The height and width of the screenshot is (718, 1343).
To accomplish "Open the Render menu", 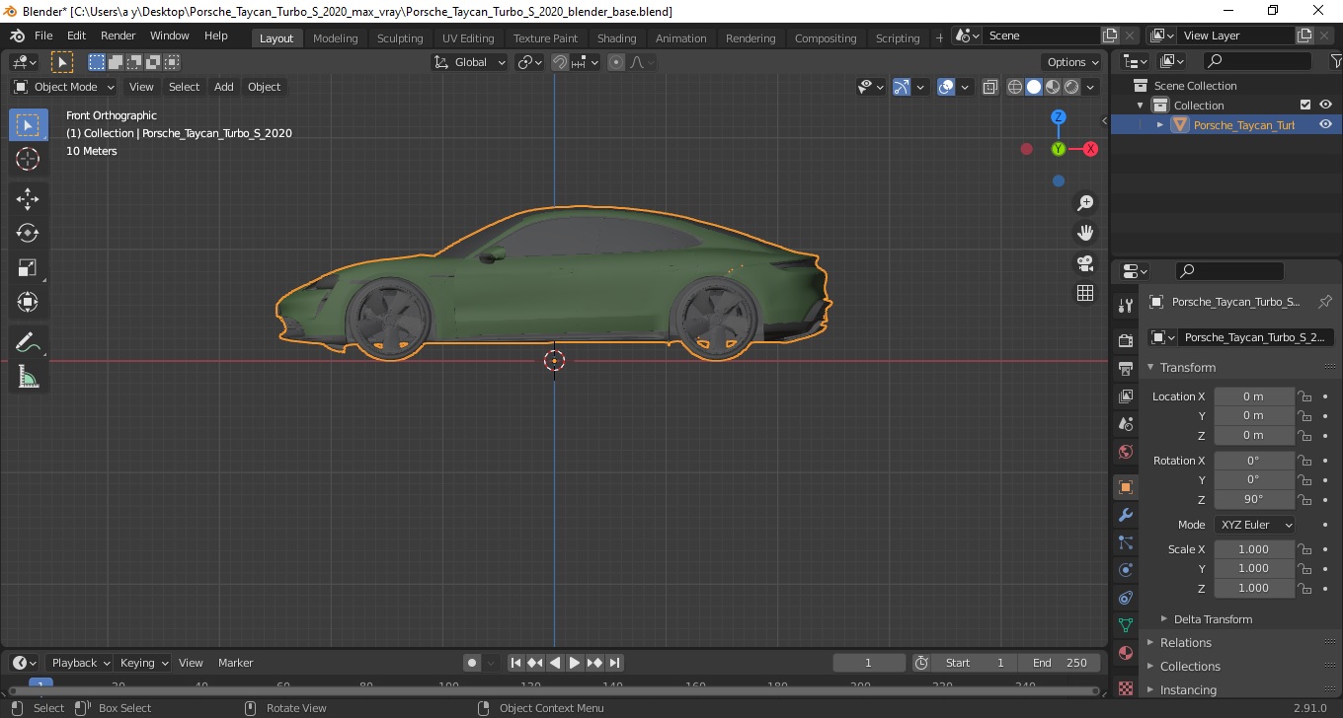I will (118, 36).
